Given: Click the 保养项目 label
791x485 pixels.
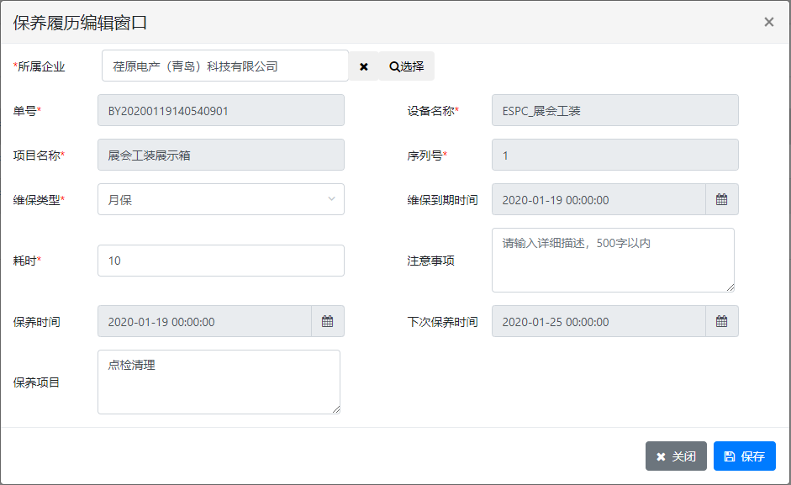Looking at the screenshot, I should coord(36,382).
